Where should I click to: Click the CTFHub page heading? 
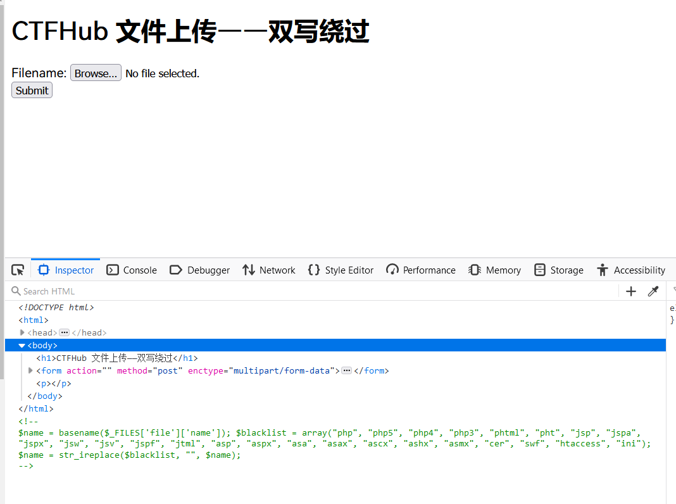(x=190, y=32)
